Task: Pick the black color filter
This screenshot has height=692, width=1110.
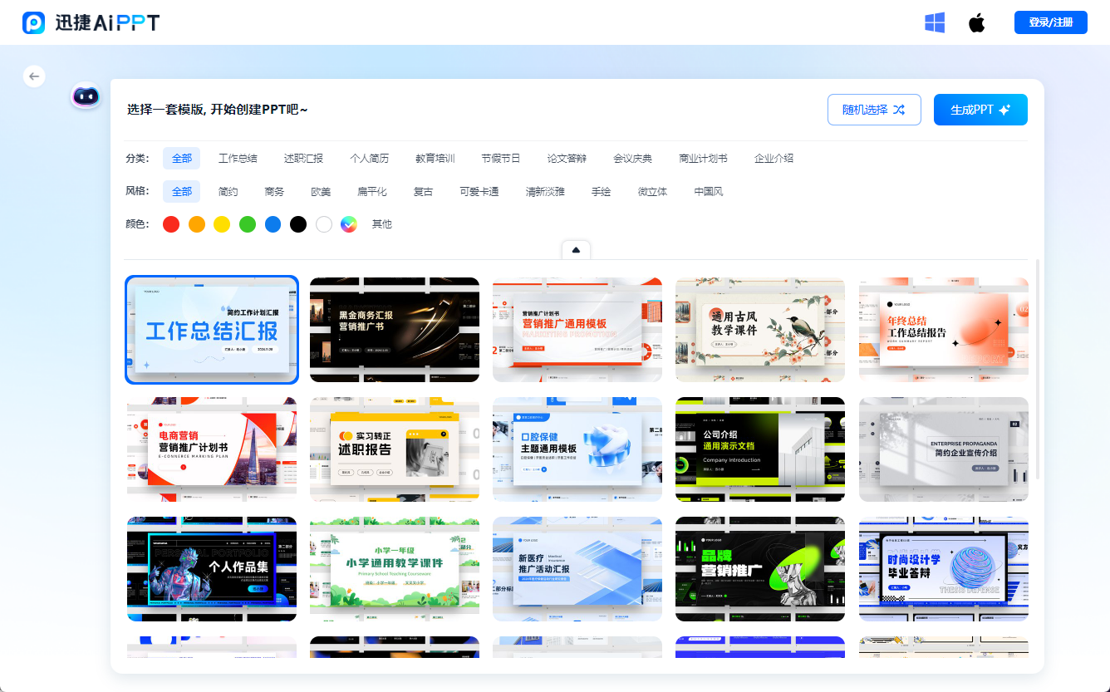Action: [x=298, y=224]
